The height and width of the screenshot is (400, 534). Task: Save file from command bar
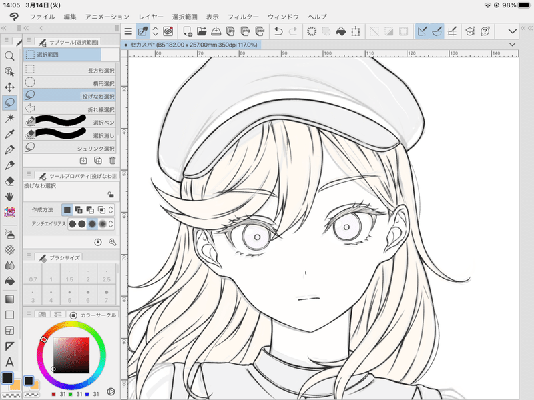216,31
